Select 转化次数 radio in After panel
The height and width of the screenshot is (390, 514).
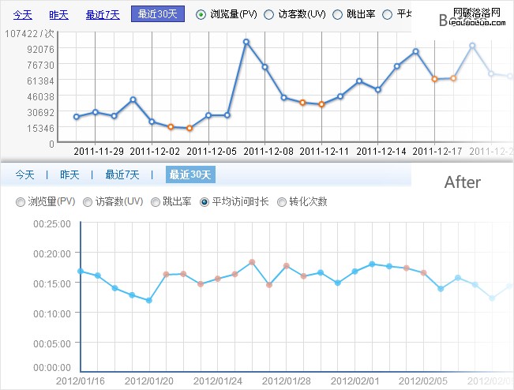[282, 202]
